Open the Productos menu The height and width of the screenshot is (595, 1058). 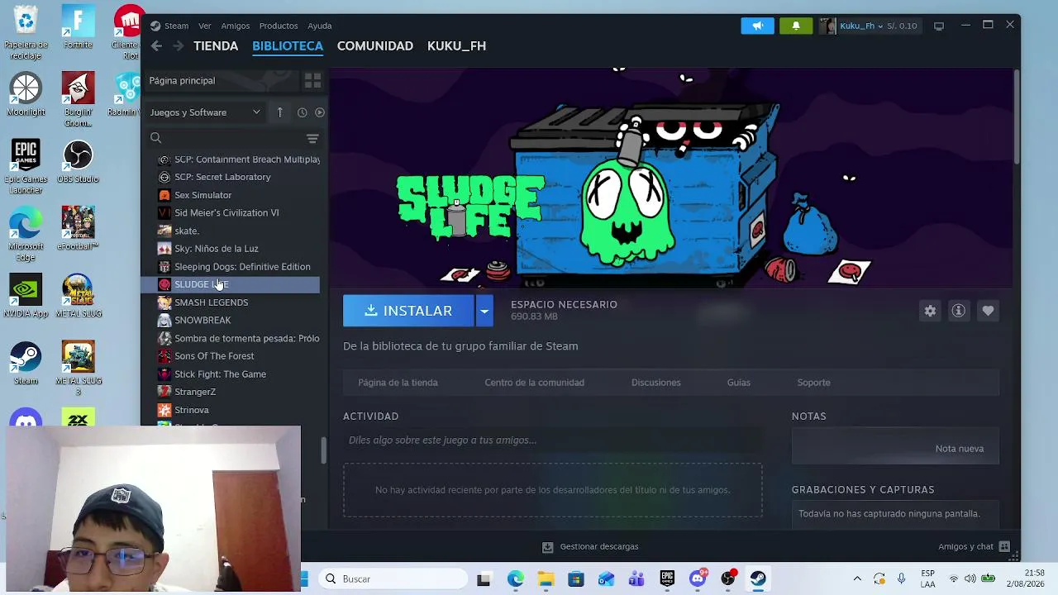[x=279, y=26]
